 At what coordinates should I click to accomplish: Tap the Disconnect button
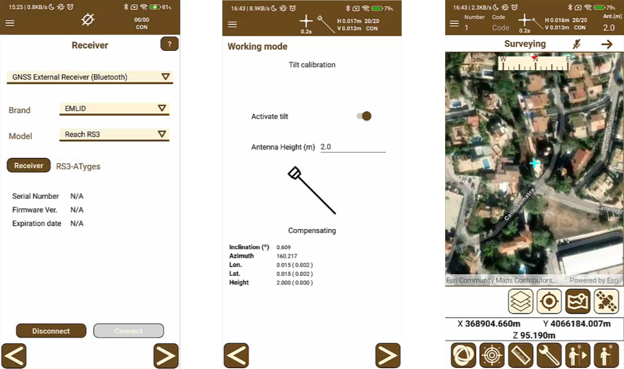click(x=51, y=331)
